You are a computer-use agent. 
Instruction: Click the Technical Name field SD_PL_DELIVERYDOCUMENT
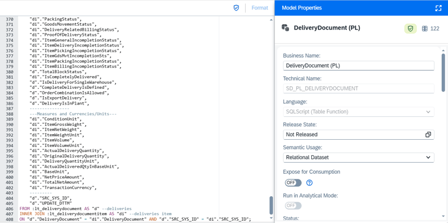point(358,88)
